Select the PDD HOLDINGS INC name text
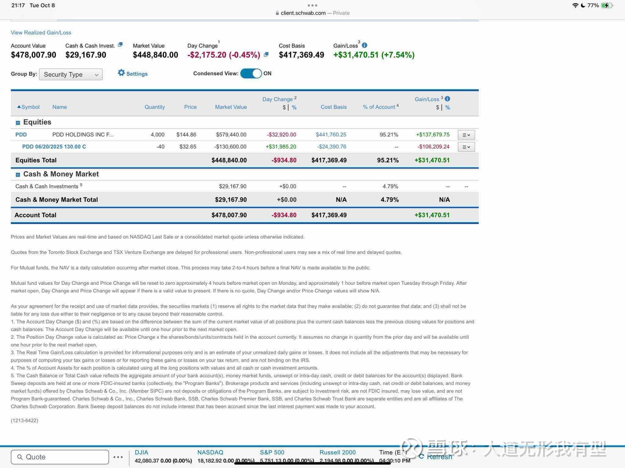 (x=83, y=135)
